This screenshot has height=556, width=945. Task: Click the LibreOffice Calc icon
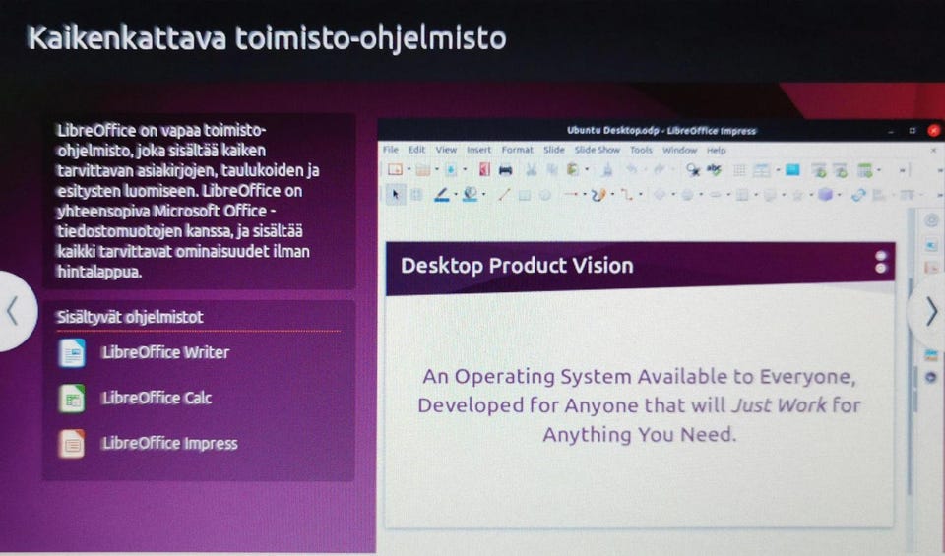pyautogui.click(x=72, y=399)
